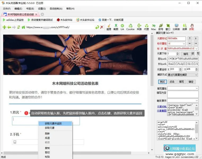
Task: Open the 木头软件站 bookmark
Action: (x=65, y=20)
